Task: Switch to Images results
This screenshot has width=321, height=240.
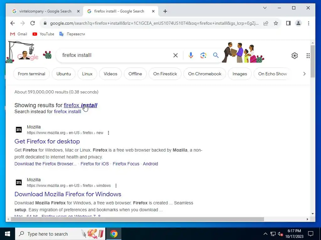Action: coord(240,74)
